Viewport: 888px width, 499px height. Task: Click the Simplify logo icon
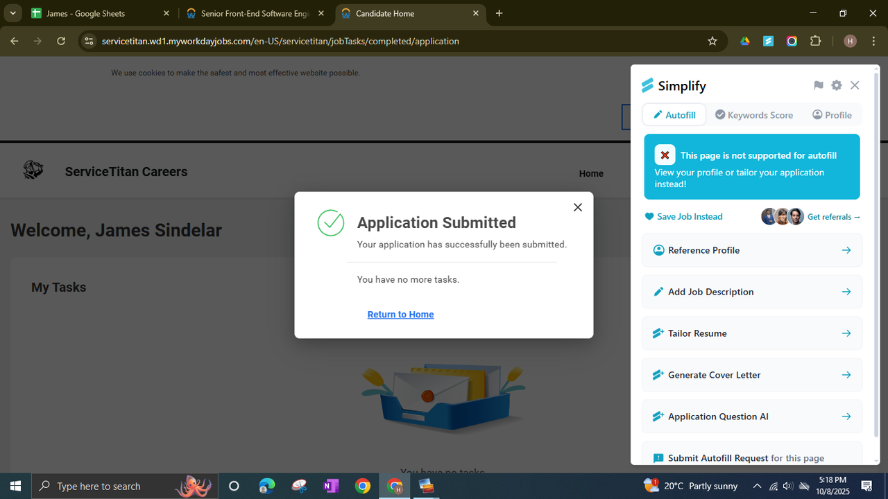pos(647,85)
